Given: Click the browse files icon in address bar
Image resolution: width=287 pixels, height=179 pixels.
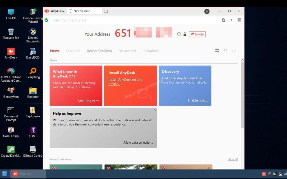Looking at the screenshot, I should point(223,20).
